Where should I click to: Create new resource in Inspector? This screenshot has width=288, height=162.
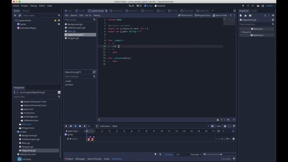[241, 16]
